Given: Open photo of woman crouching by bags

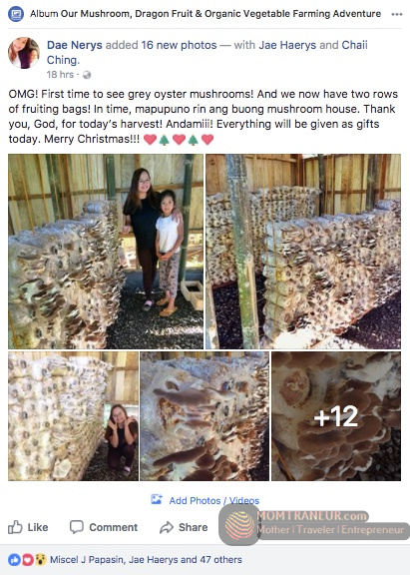Looking at the screenshot, I should [73, 416].
